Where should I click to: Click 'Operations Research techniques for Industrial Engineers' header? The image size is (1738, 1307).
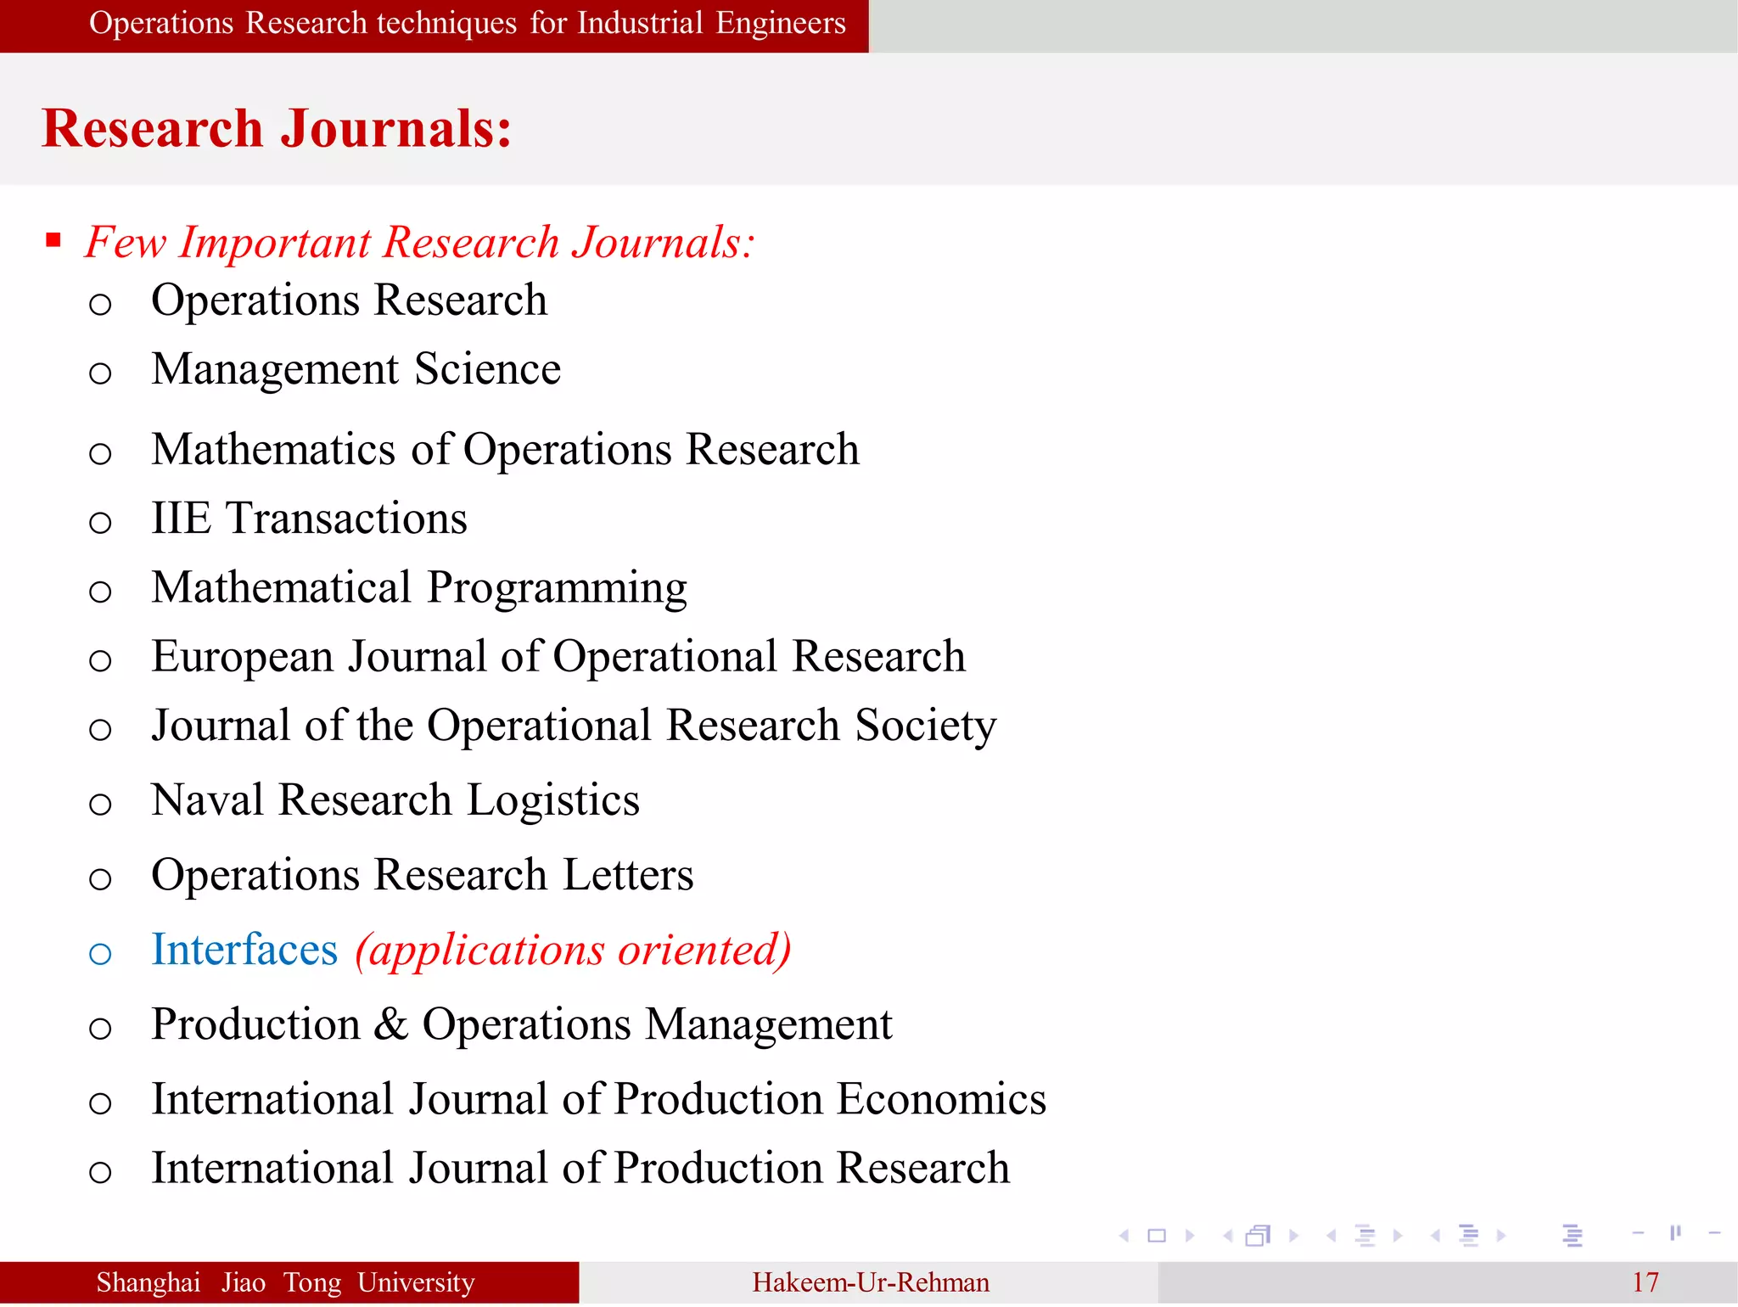coord(468,23)
